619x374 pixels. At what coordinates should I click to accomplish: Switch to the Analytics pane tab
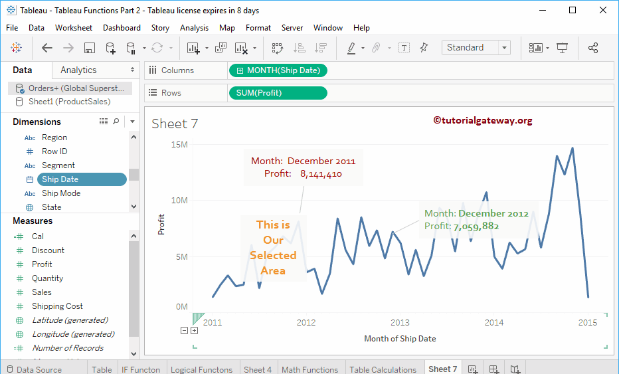point(78,70)
